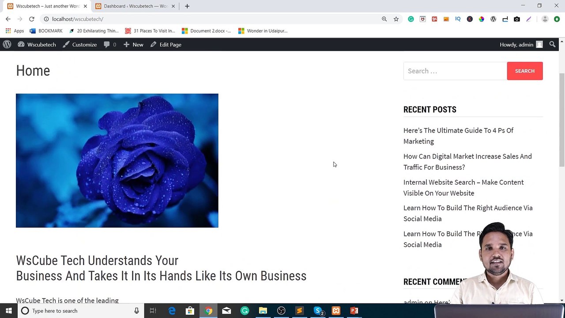Click the browser back arrow

8,19
